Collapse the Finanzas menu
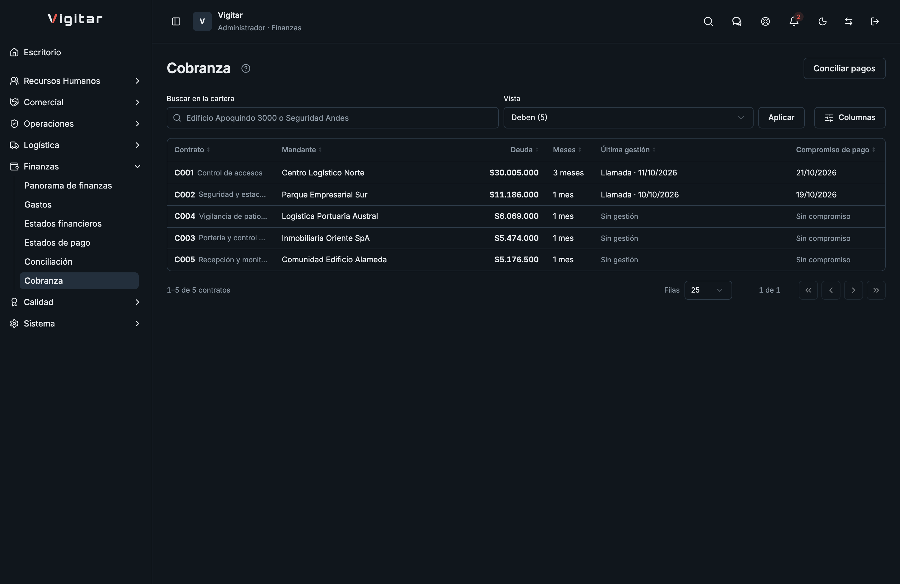The height and width of the screenshot is (584, 900). [x=75, y=167]
